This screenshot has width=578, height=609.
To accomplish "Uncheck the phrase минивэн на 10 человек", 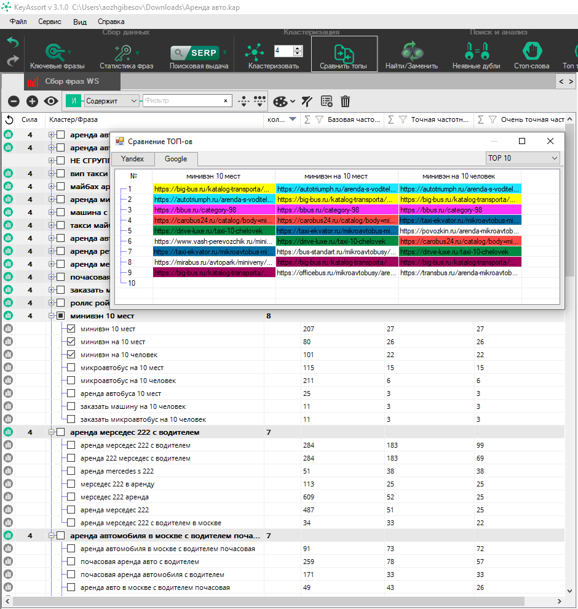I will [71, 355].
